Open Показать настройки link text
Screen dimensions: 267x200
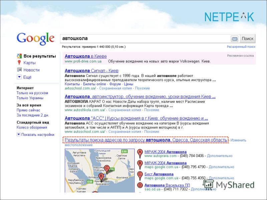pyautogui.click(x=38, y=135)
